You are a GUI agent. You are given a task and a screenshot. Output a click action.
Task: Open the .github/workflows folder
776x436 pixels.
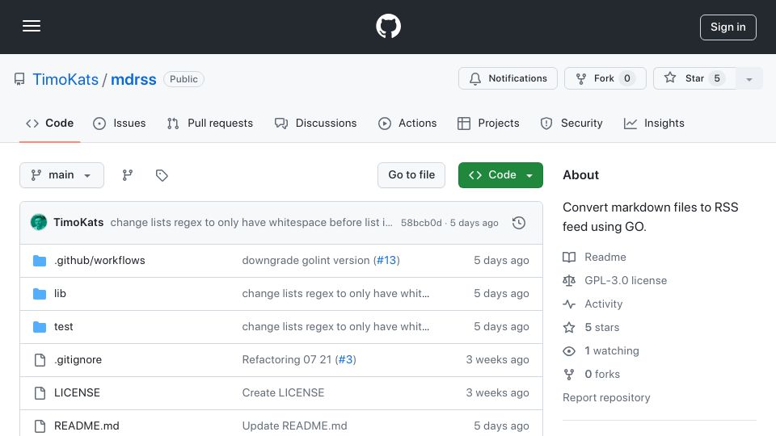coord(99,261)
